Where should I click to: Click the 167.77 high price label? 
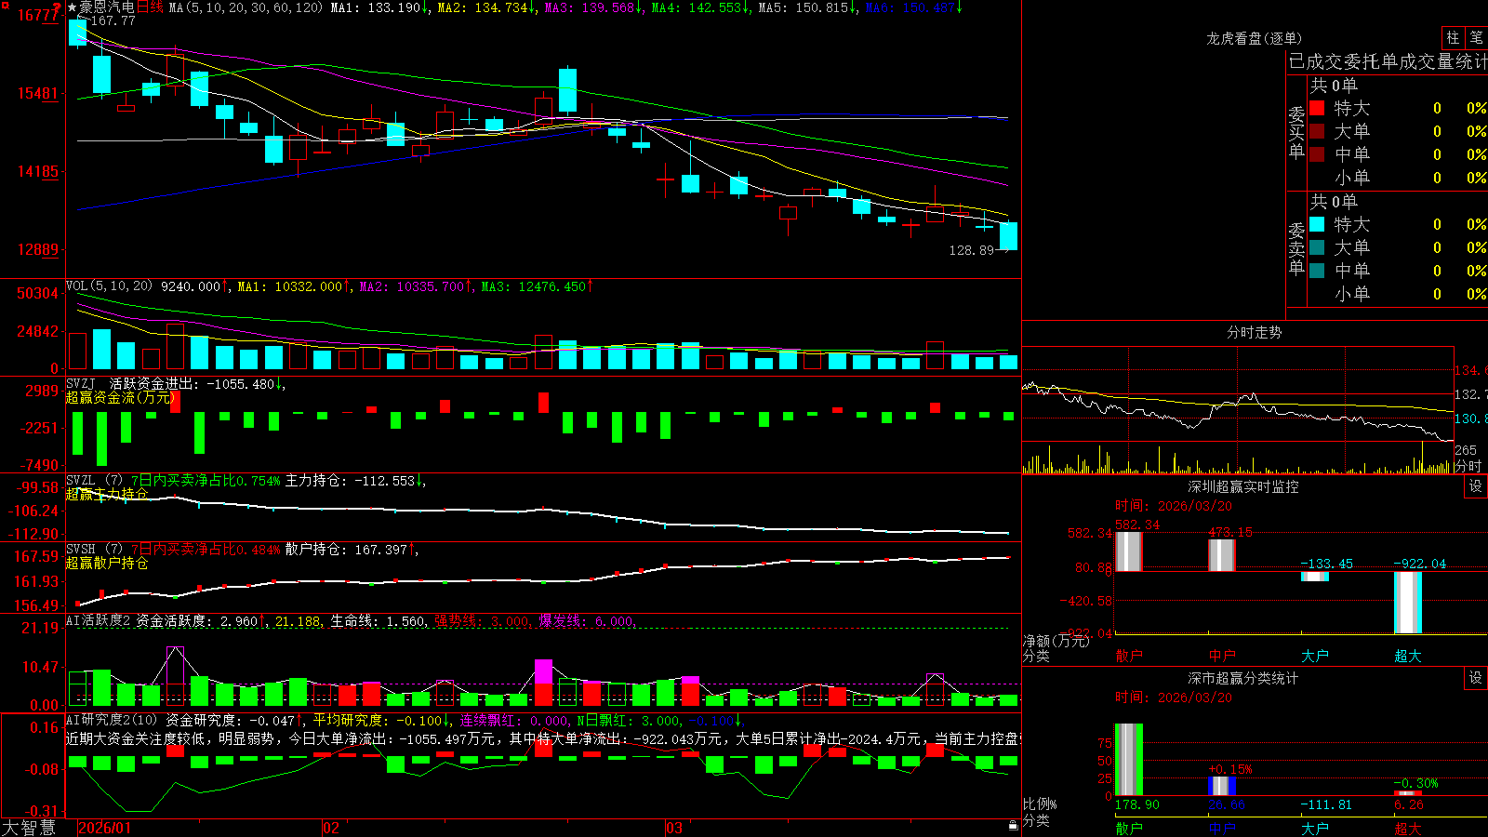tap(113, 20)
